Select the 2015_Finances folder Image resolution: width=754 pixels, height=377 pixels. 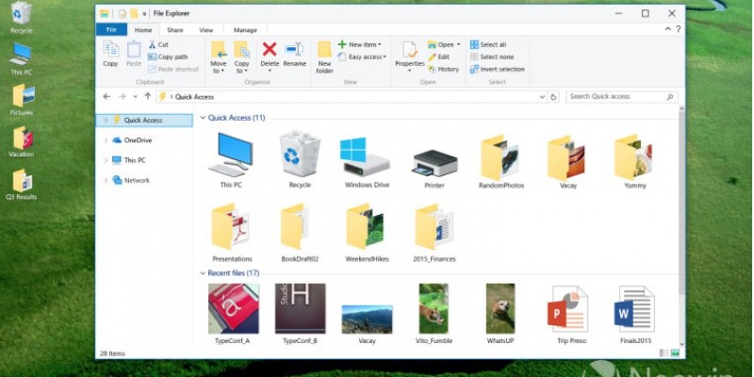coord(434,233)
